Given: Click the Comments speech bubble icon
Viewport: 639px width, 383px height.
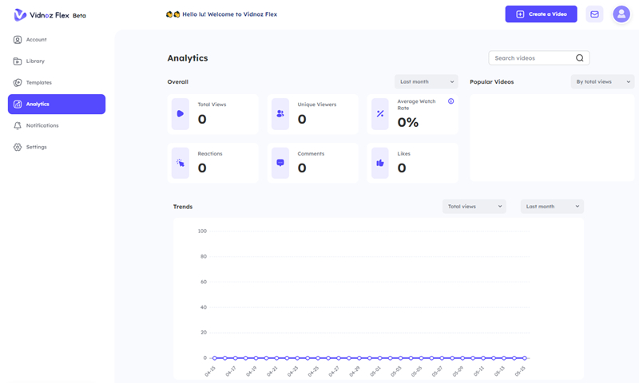Looking at the screenshot, I should (x=280, y=163).
